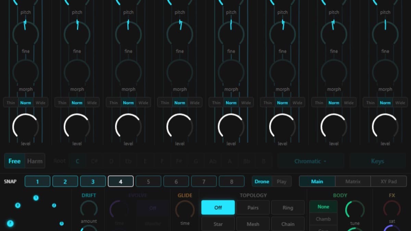Choose Thin in the seventh column
This screenshot has height=231, width=411.
coord(319,103)
